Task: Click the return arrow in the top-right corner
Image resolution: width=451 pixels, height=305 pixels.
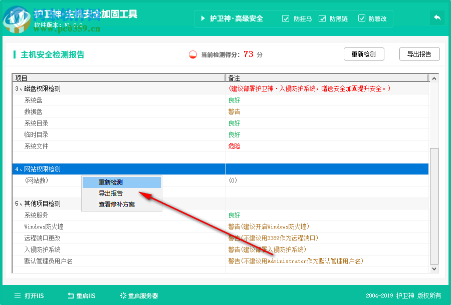Action: (436, 17)
